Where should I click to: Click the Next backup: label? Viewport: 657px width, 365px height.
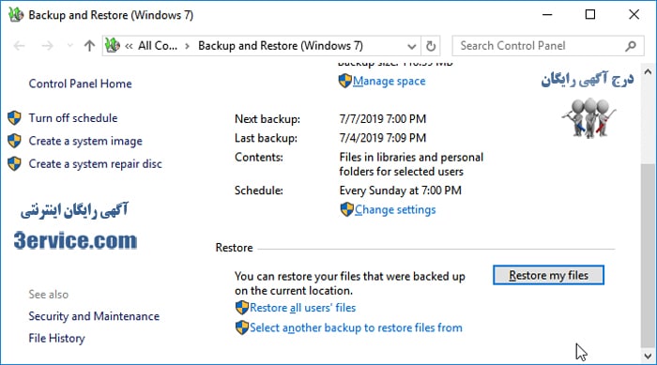point(267,119)
